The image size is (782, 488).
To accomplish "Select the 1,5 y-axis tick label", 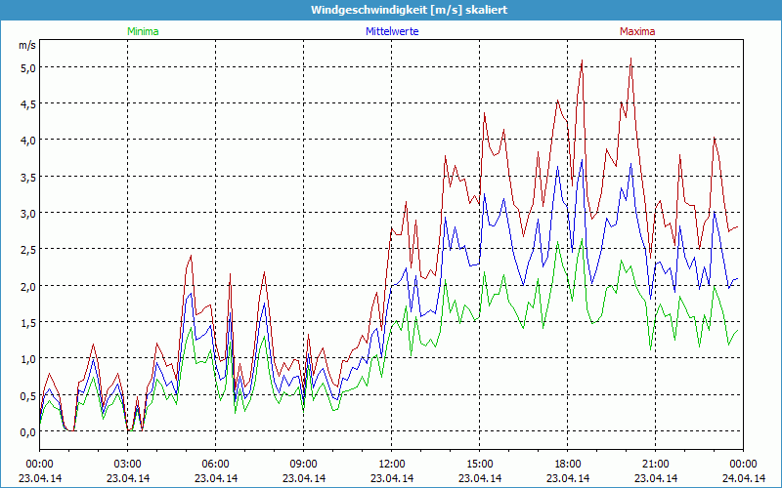I will pos(26,323).
